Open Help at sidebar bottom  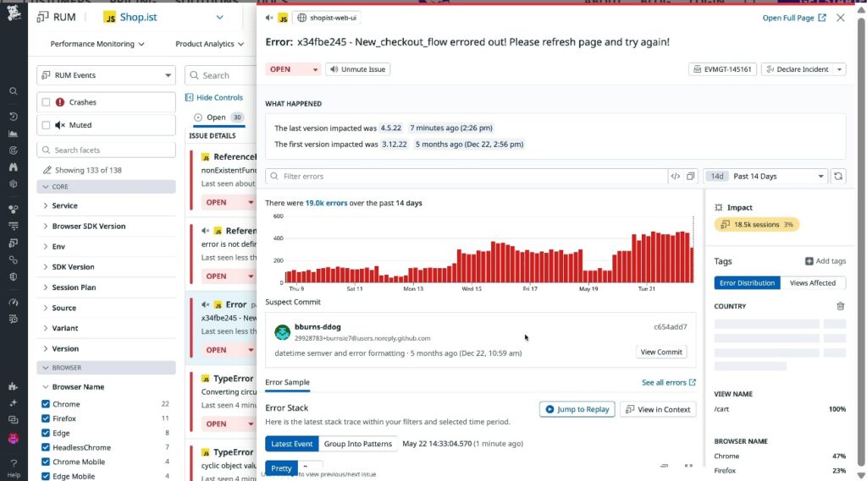[14, 468]
